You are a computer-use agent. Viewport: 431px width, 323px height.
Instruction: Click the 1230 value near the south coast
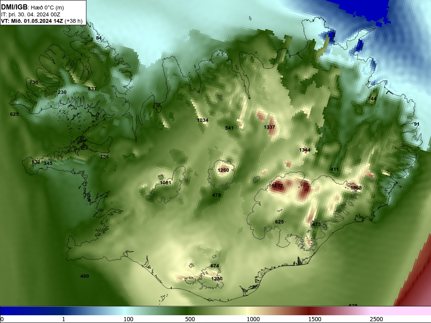click(217, 279)
